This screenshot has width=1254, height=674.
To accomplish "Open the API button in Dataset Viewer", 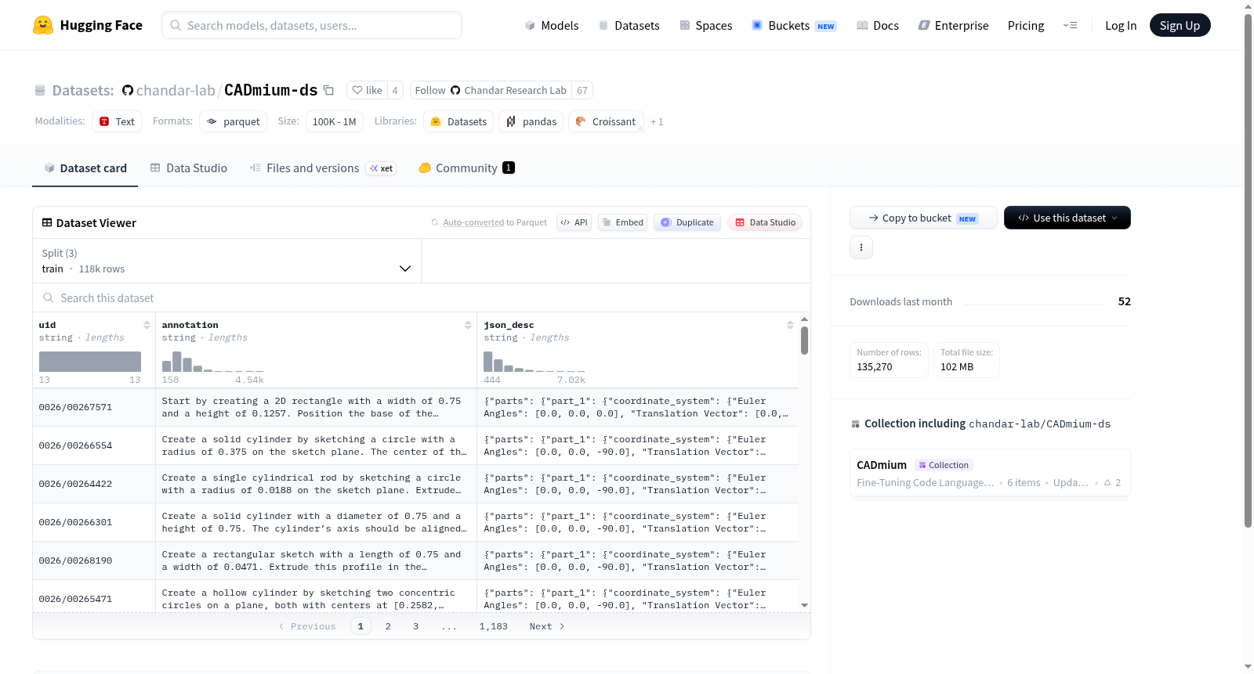I will pos(574,222).
